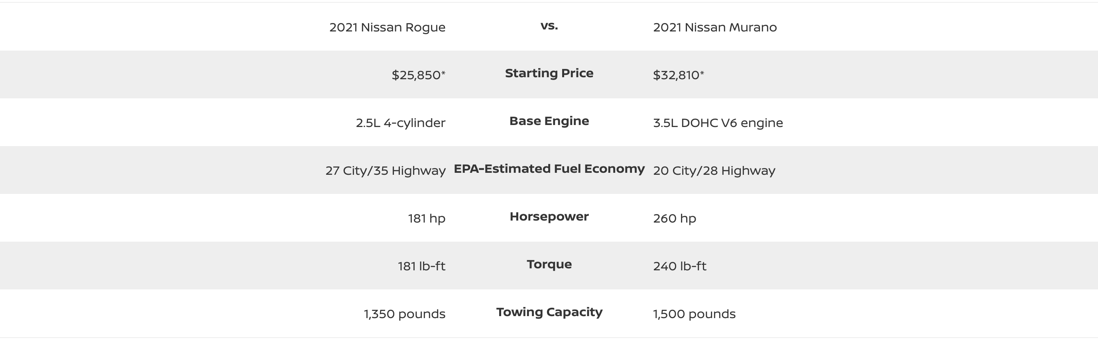Screen dimensions: 1098x340
Task: Click the 27 City/35 Highway value
Action: [385, 171]
